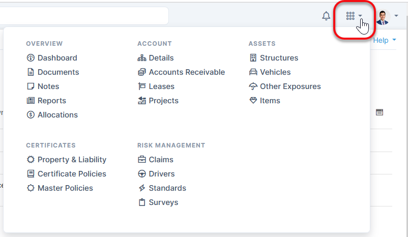Click the Other Exposures umbrella icon
The height and width of the screenshot is (237, 408).
tap(253, 86)
